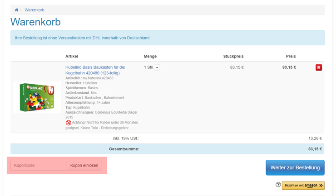Click the Gesamtsumme label
This screenshot has height=196, width=336.
point(124,149)
